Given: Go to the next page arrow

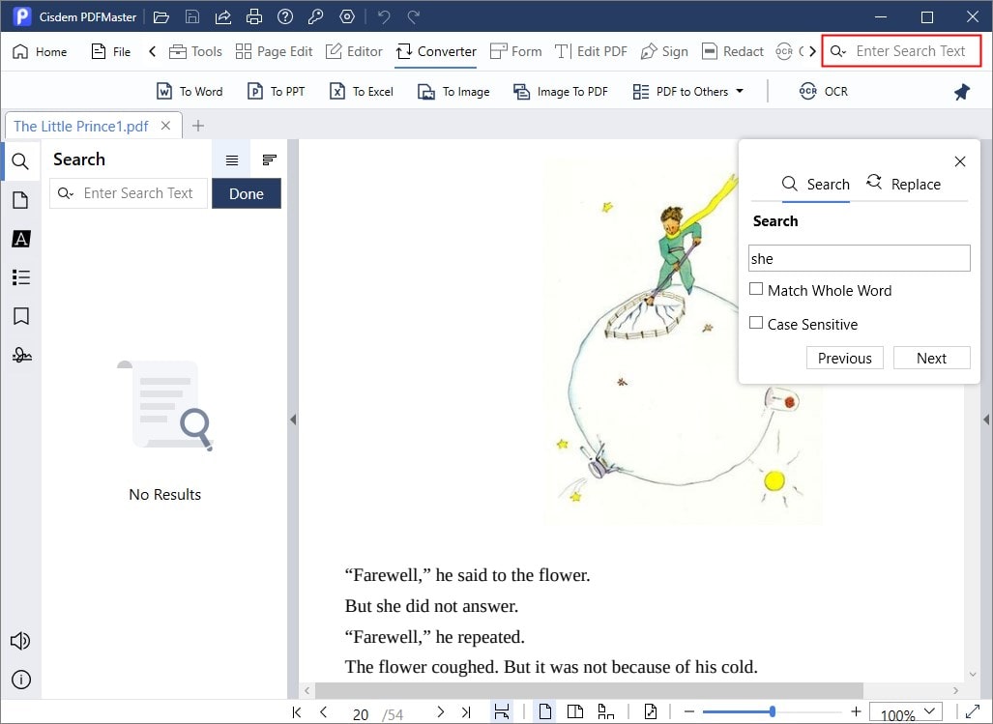Looking at the screenshot, I should 441,712.
